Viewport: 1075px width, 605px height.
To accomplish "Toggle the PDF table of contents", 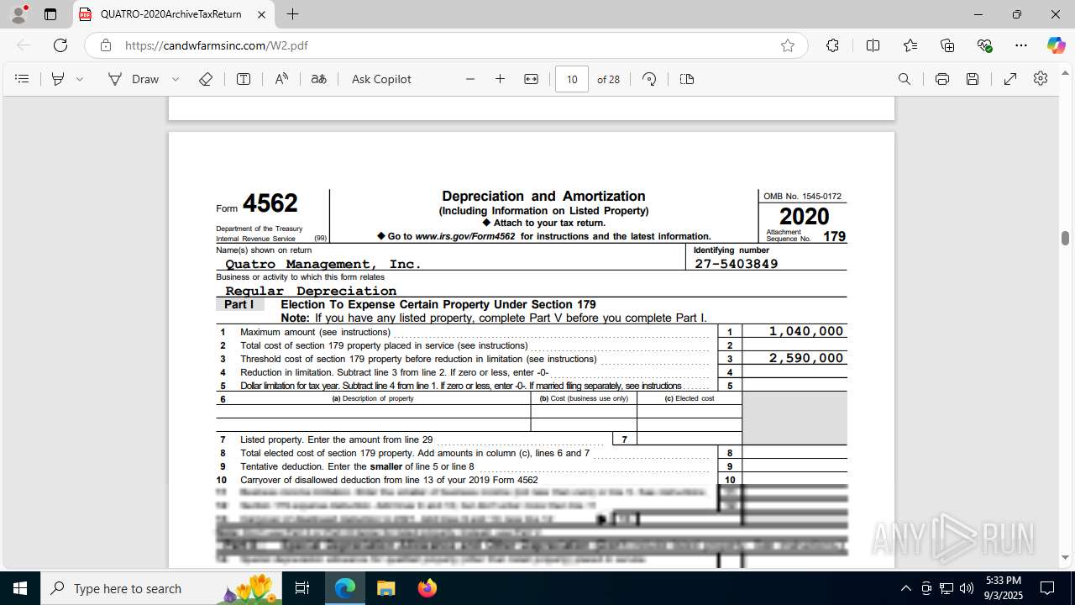I will point(22,79).
